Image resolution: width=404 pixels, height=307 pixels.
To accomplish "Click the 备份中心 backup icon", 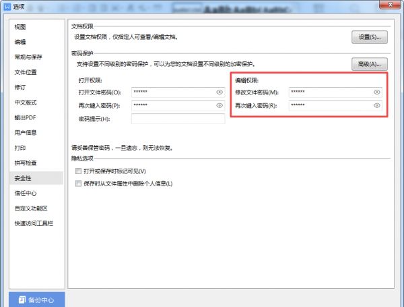I will point(22,299).
